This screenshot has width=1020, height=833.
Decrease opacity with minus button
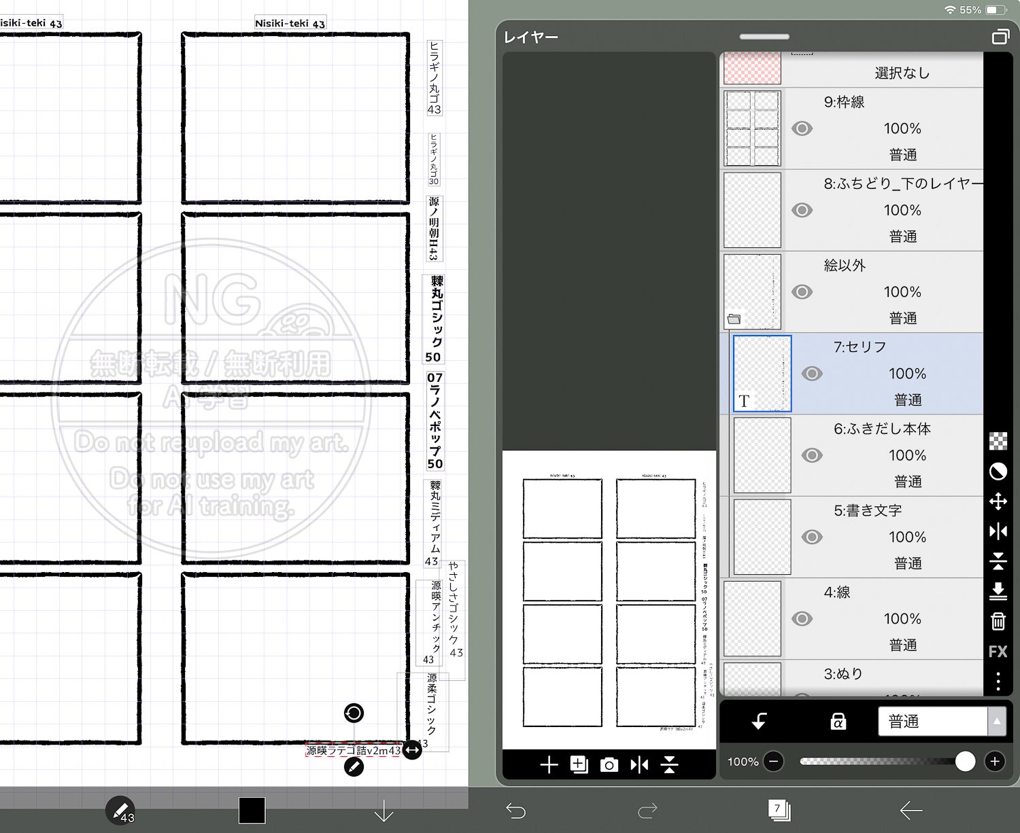pyautogui.click(x=773, y=762)
